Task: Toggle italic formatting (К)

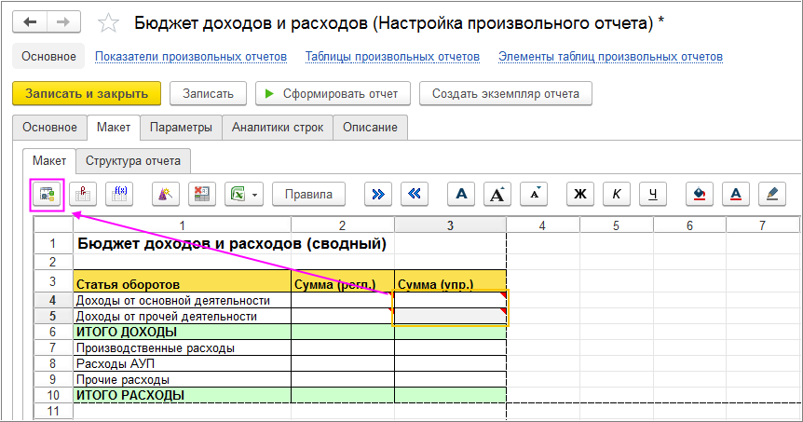Action: (616, 194)
